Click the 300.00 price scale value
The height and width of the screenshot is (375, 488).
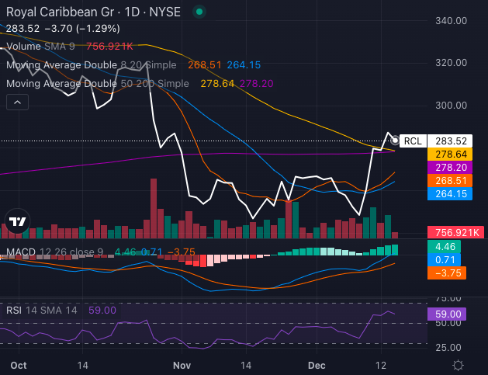(x=451, y=106)
